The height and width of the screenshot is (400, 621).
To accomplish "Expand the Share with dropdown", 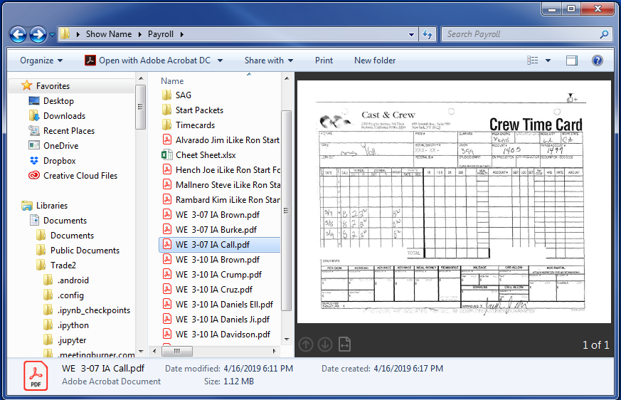I will click(x=269, y=60).
